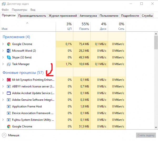
Task: Sort by the Диск column header
Action: (99, 27)
